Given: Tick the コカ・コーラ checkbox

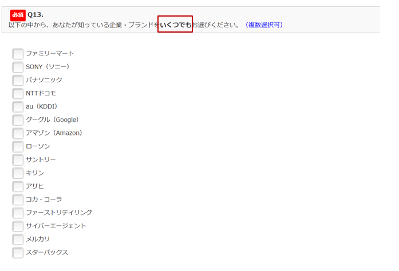Looking at the screenshot, I should (18, 200).
